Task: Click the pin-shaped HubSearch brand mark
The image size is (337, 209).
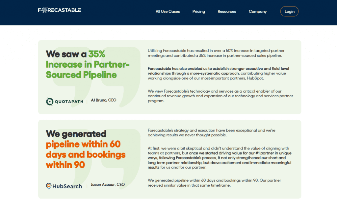Action: point(49,186)
